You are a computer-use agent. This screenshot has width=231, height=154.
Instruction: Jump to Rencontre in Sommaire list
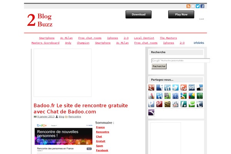(102, 132)
